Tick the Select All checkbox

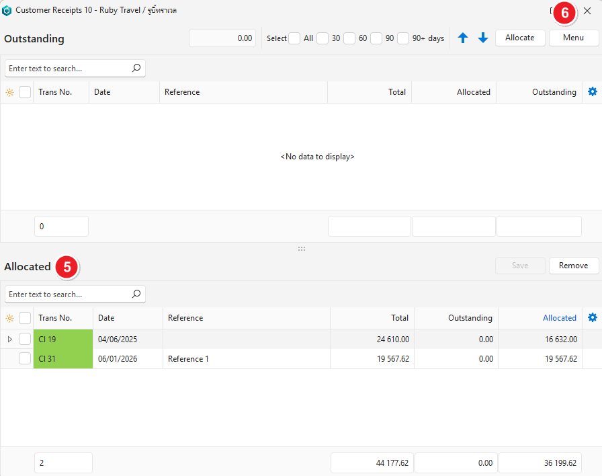294,38
